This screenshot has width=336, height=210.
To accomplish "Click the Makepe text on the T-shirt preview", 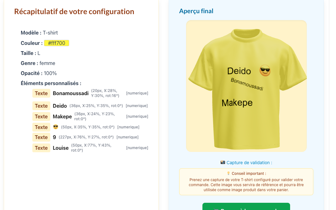I will pyautogui.click(x=237, y=103).
